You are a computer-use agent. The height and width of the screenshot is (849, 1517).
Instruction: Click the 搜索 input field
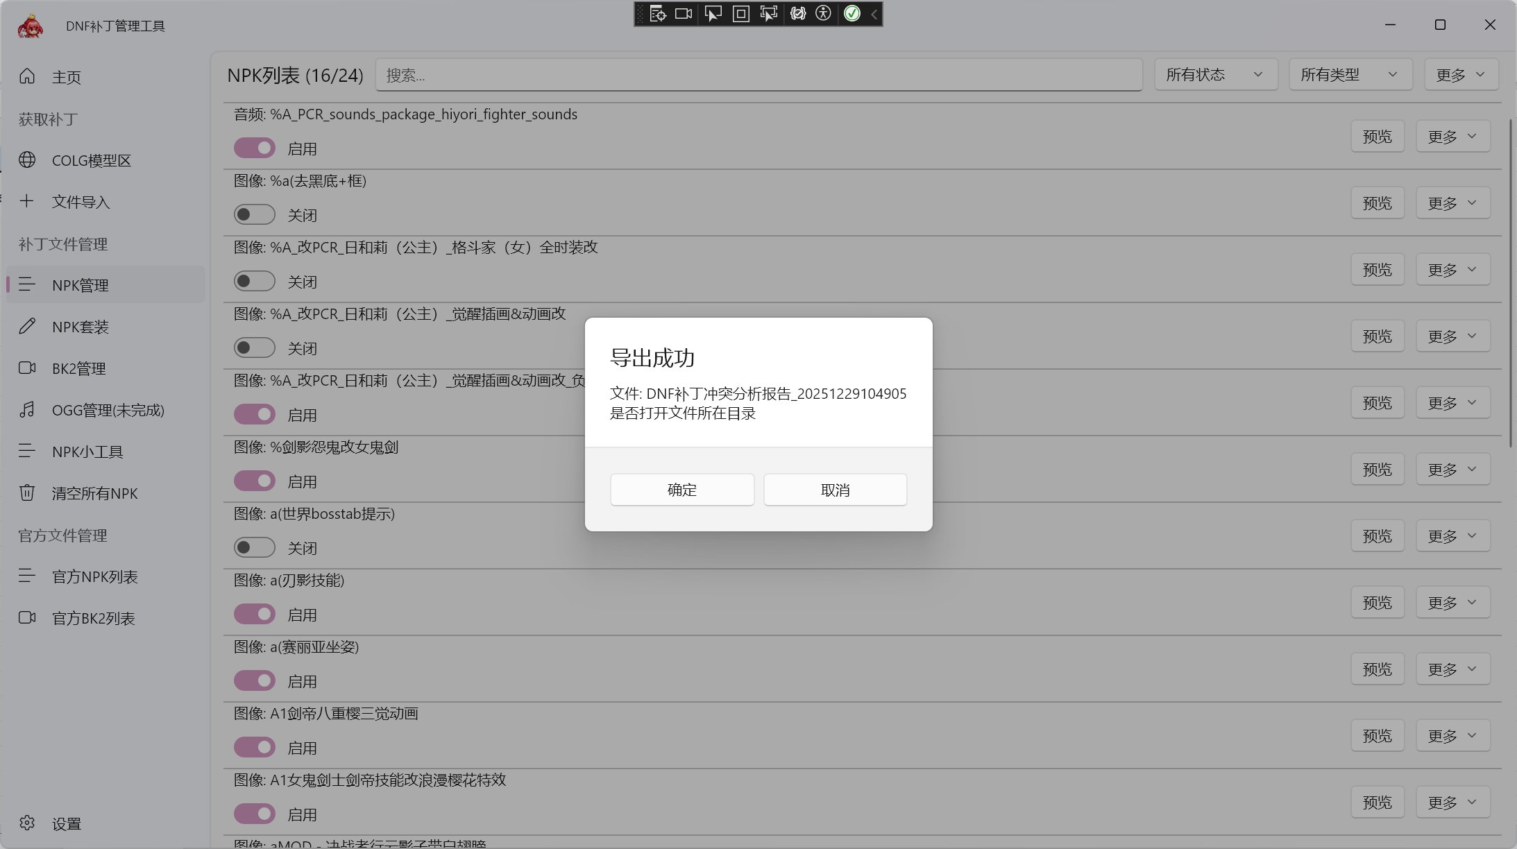coord(758,75)
